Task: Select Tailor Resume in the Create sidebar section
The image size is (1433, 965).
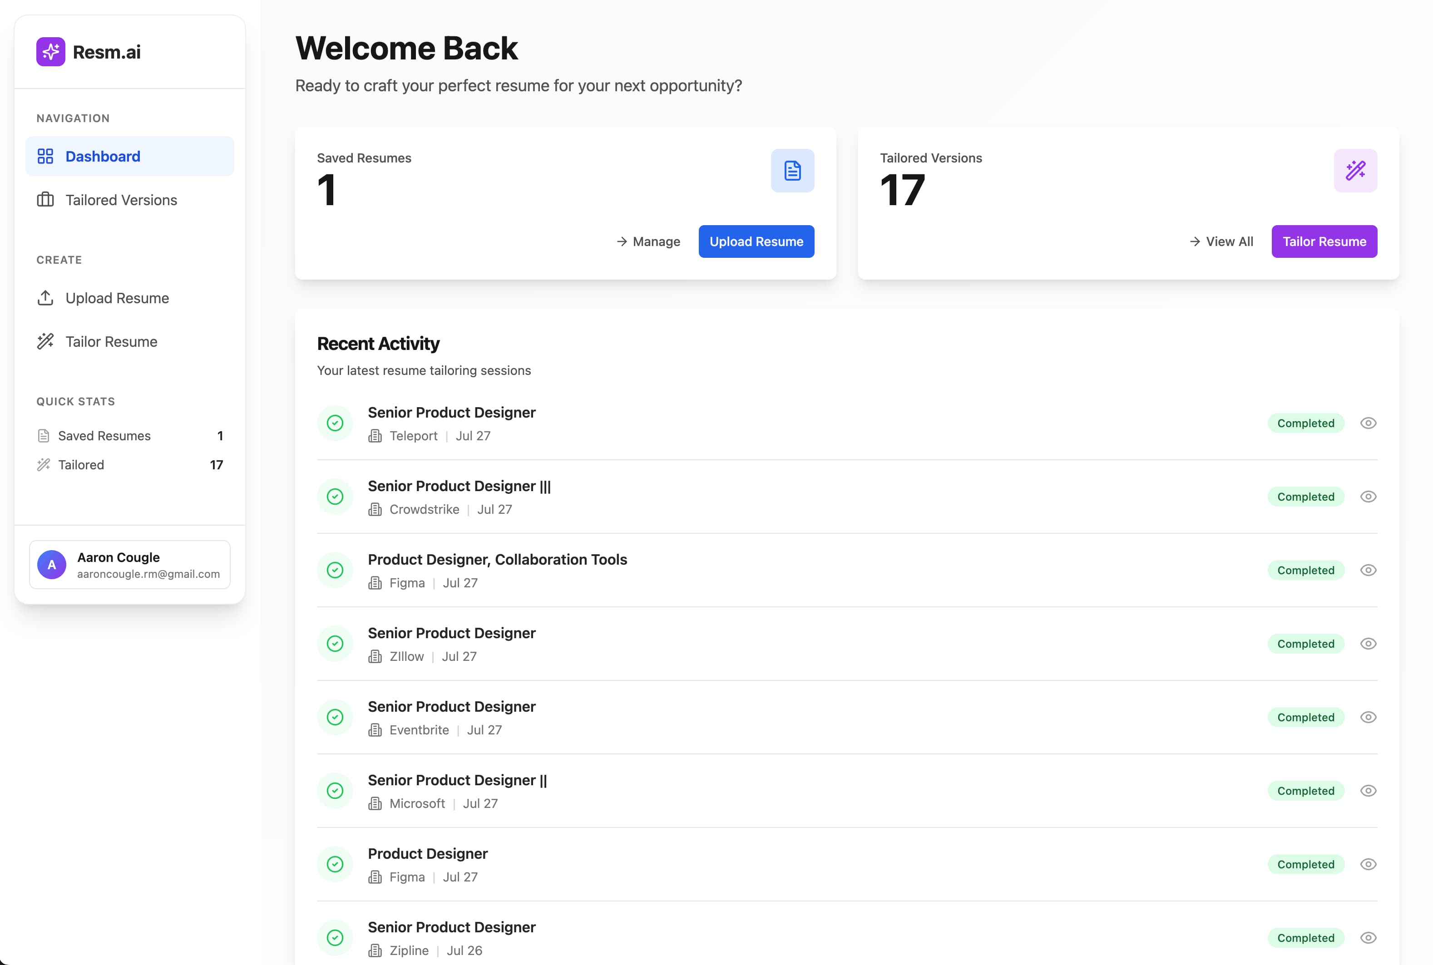Action: 111,342
